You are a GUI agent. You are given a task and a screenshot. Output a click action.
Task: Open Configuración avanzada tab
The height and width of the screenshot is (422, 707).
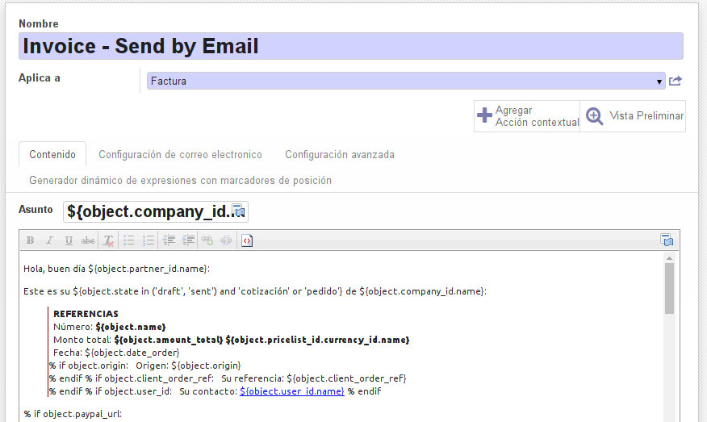click(340, 155)
